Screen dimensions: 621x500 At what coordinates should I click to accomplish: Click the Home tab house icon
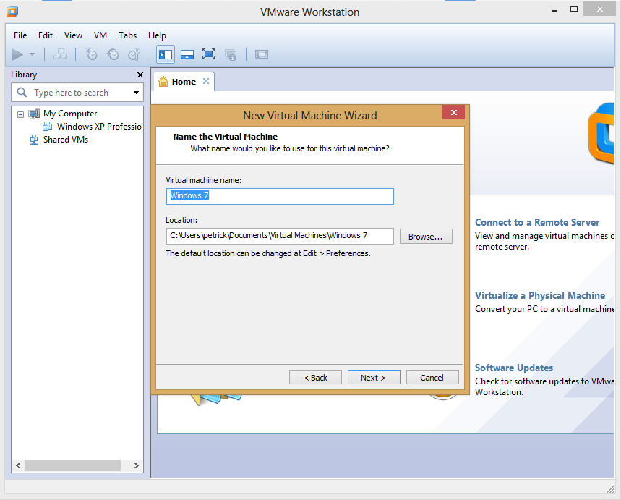163,82
